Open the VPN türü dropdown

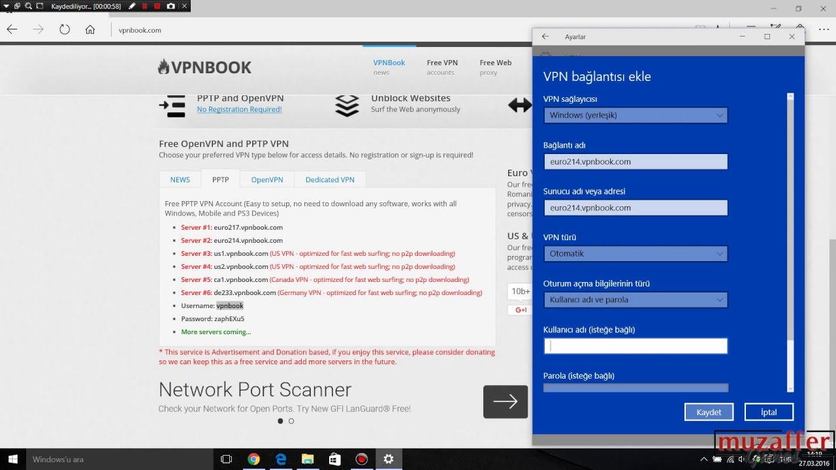[x=635, y=254]
